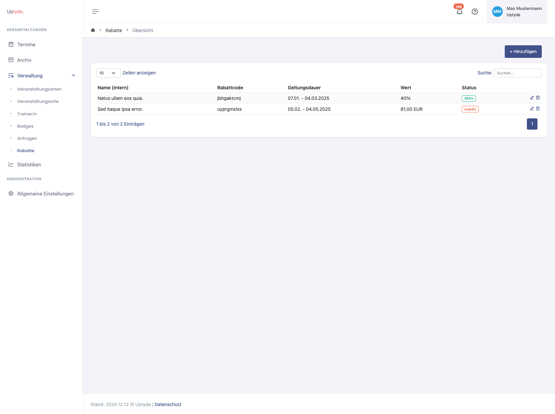Open the rows-per-page dropdown showing 10

108,73
